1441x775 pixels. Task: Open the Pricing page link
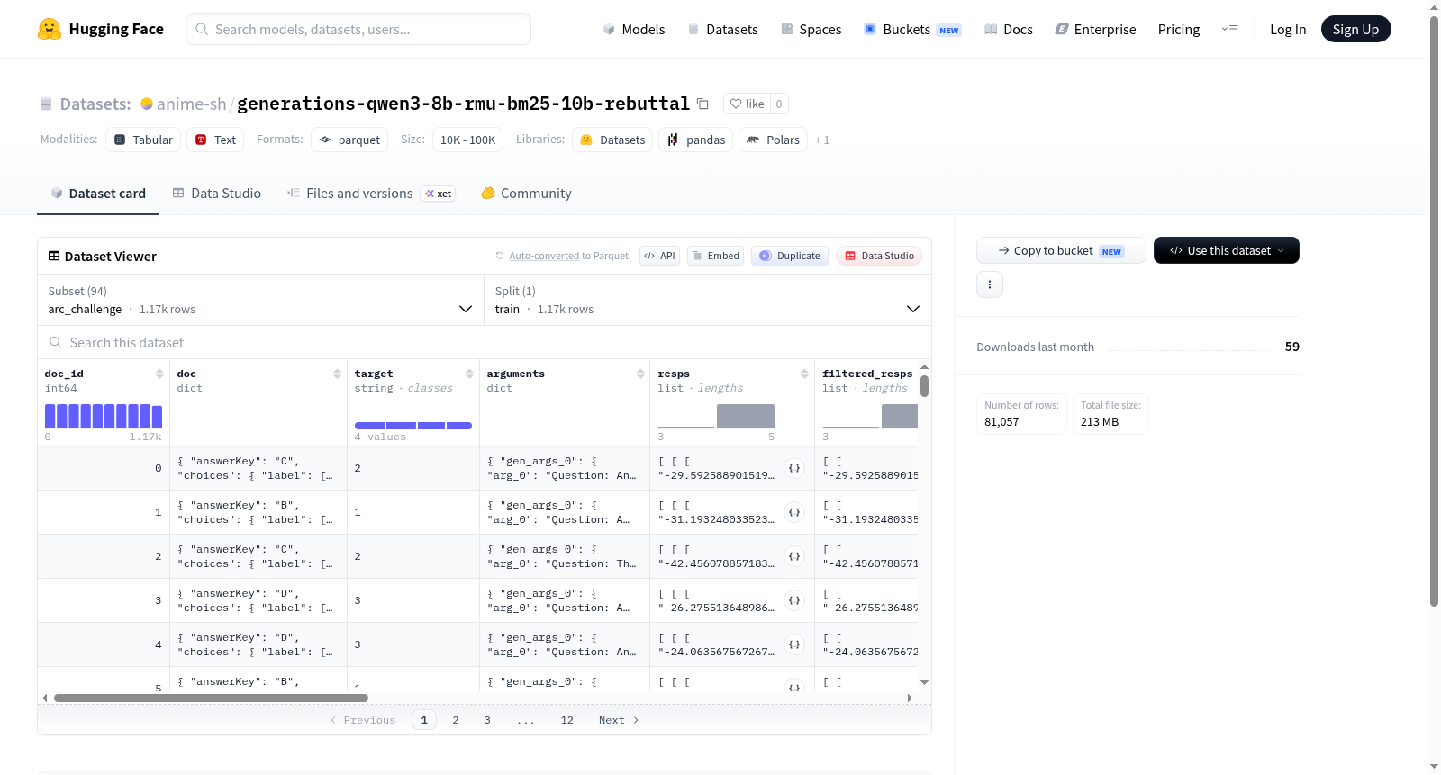click(1179, 29)
